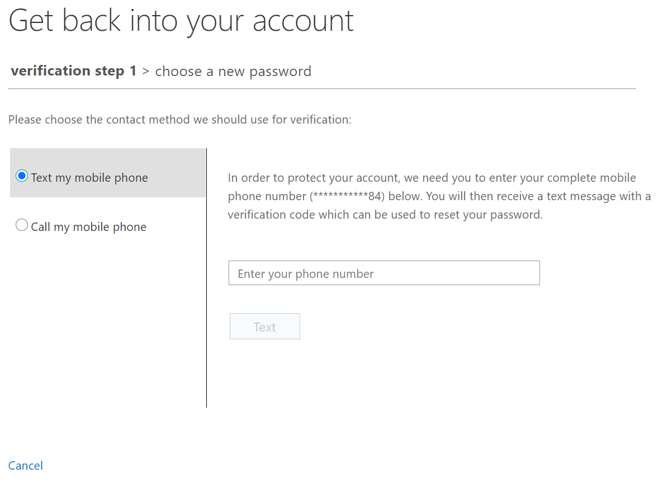Select the Text my mobile phone radio button
The height and width of the screenshot is (487, 668).
point(22,176)
